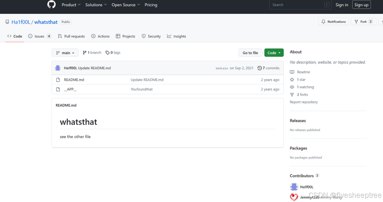Open the Sign in link
The height and width of the screenshot is (202, 383).
(342, 5)
